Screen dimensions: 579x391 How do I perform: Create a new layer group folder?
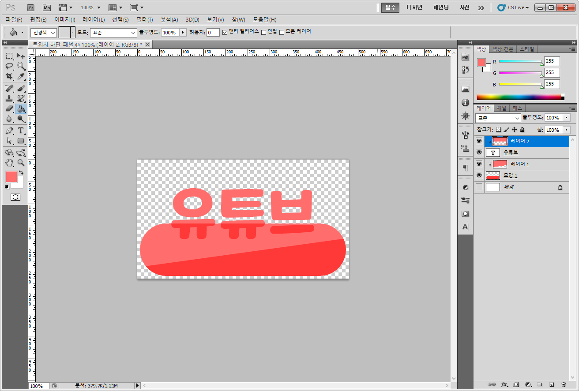pos(539,384)
